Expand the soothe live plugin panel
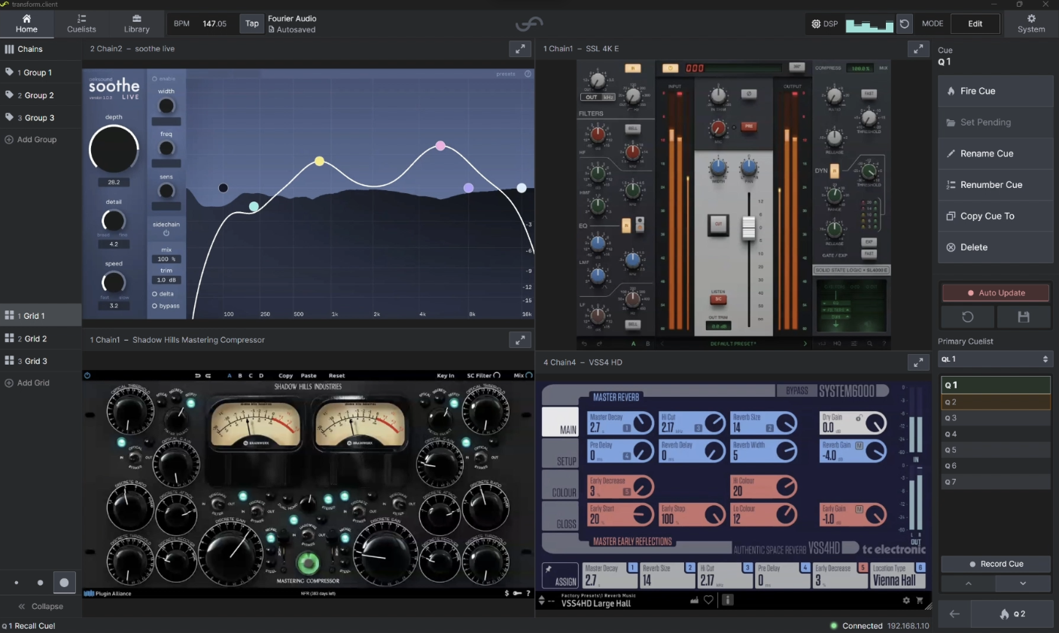Image resolution: width=1059 pixels, height=633 pixels. 520,49
